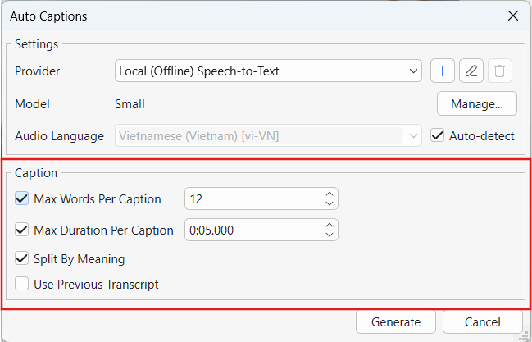Click the Provider label

pyautogui.click(x=38, y=71)
